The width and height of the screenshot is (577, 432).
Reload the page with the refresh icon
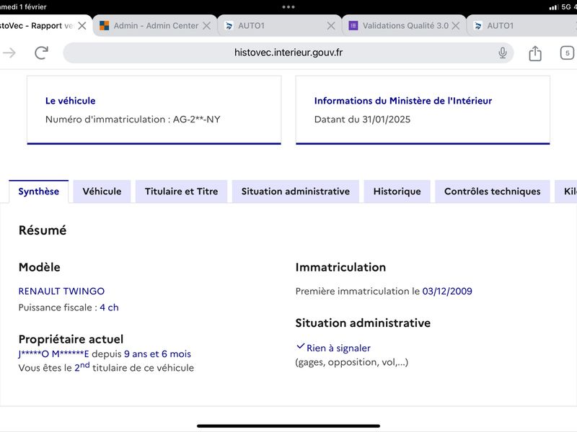[x=42, y=53]
